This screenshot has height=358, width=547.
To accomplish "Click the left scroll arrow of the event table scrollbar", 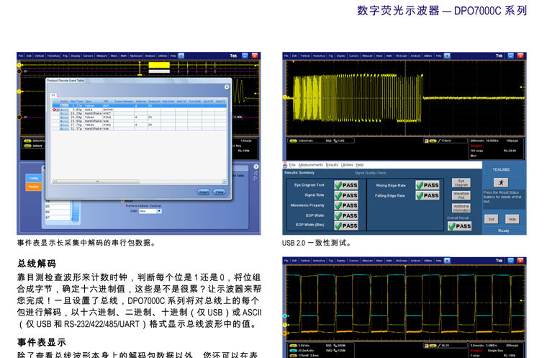I will [54, 182].
